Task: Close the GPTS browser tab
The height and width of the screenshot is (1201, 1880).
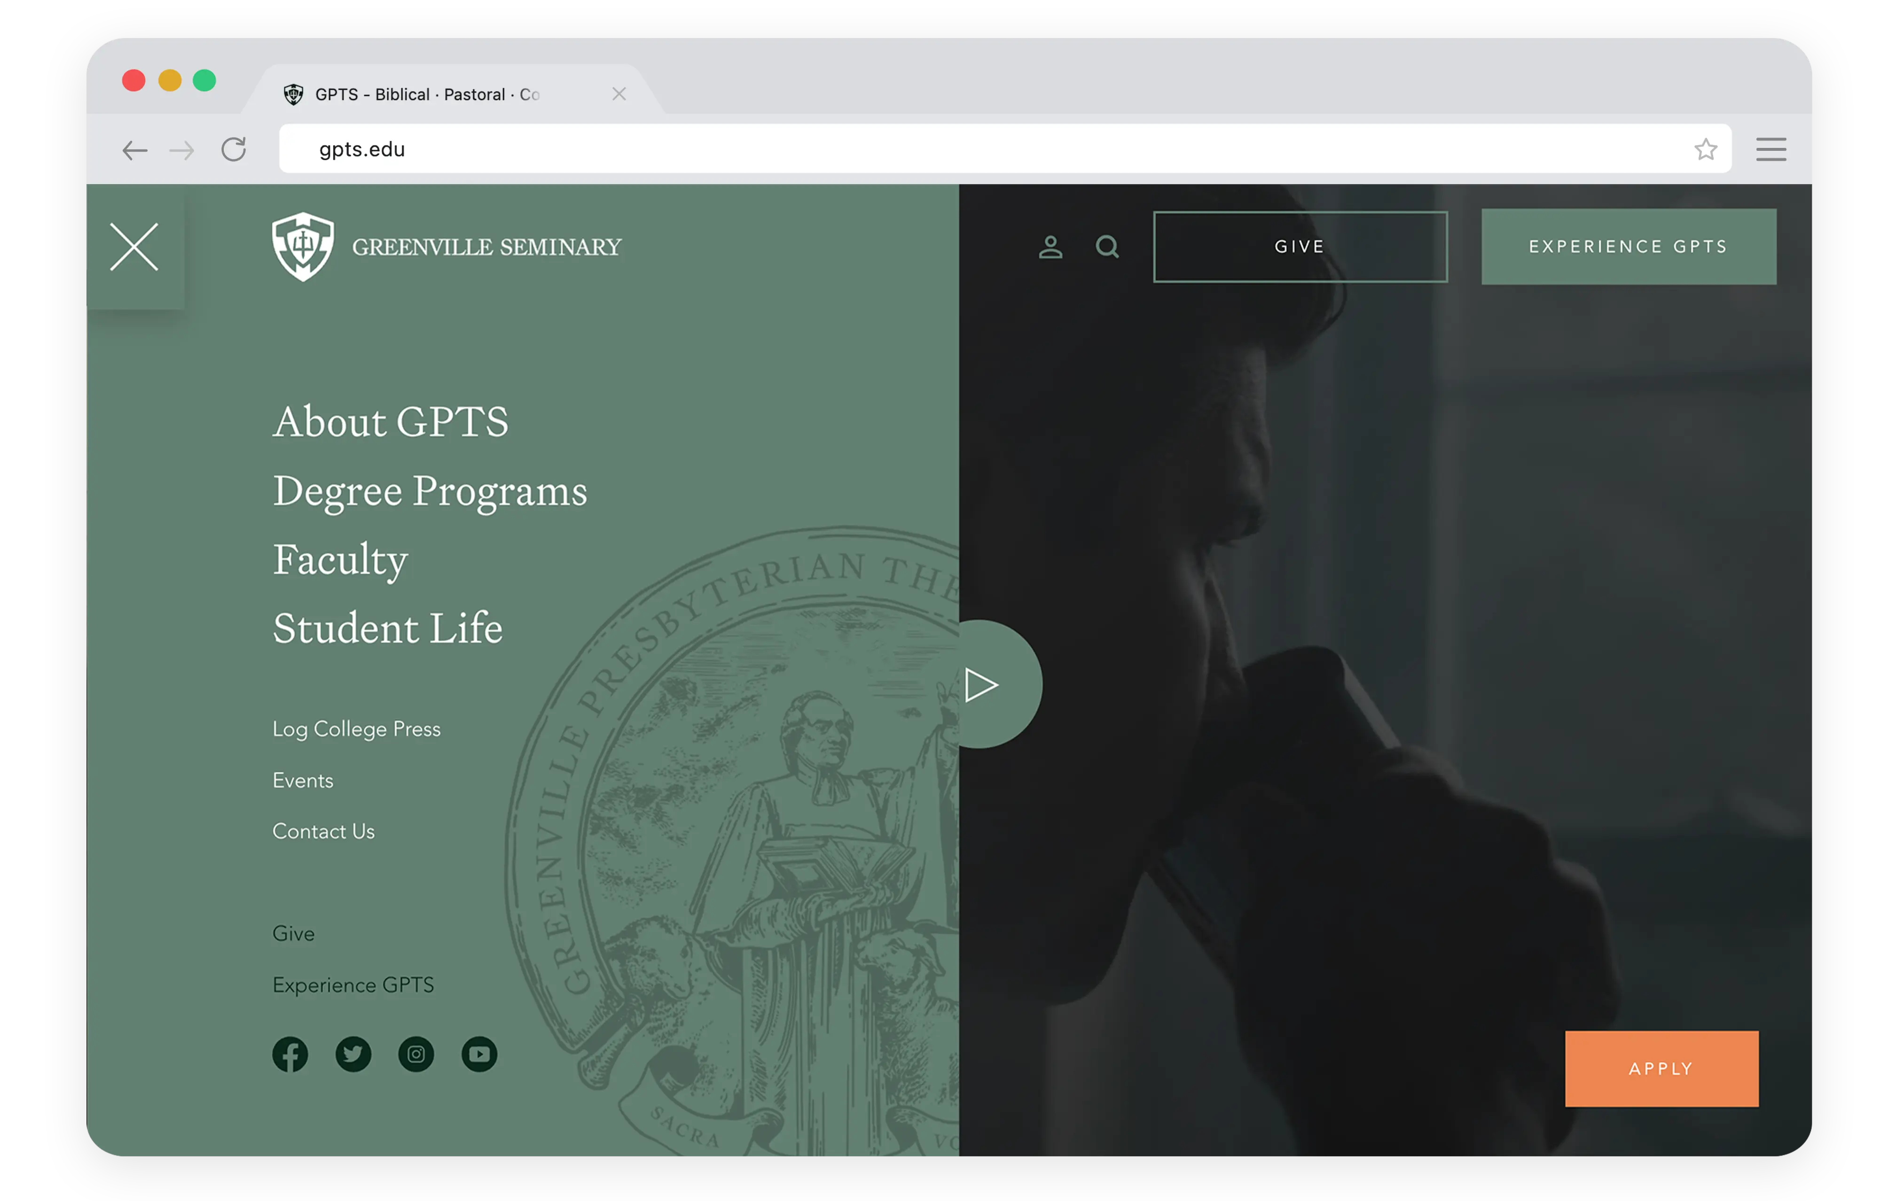Action: [x=619, y=93]
